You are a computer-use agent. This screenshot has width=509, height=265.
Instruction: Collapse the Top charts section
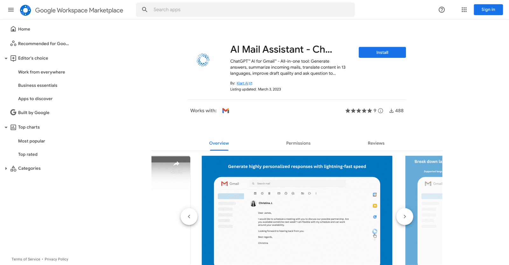pos(6,127)
